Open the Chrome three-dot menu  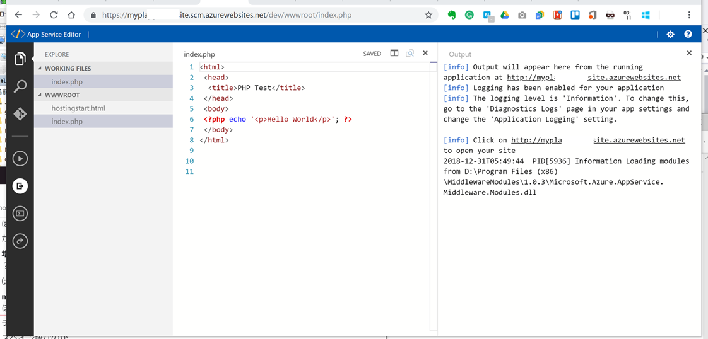click(689, 15)
